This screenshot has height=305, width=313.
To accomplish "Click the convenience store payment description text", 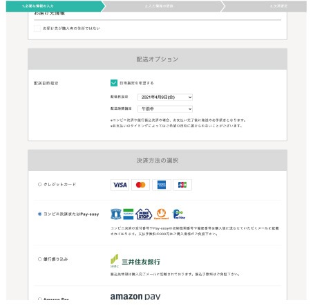I will click(195, 231).
